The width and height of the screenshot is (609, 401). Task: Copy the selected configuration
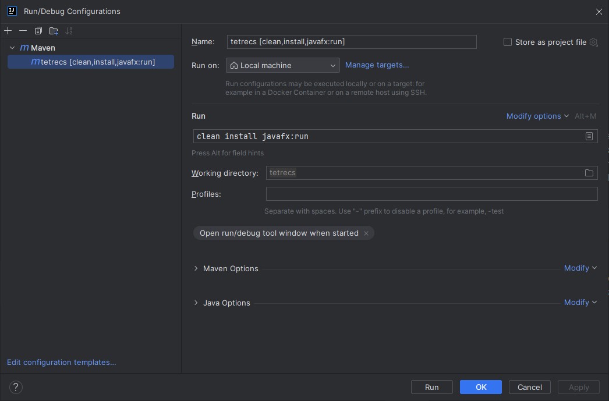point(38,31)
